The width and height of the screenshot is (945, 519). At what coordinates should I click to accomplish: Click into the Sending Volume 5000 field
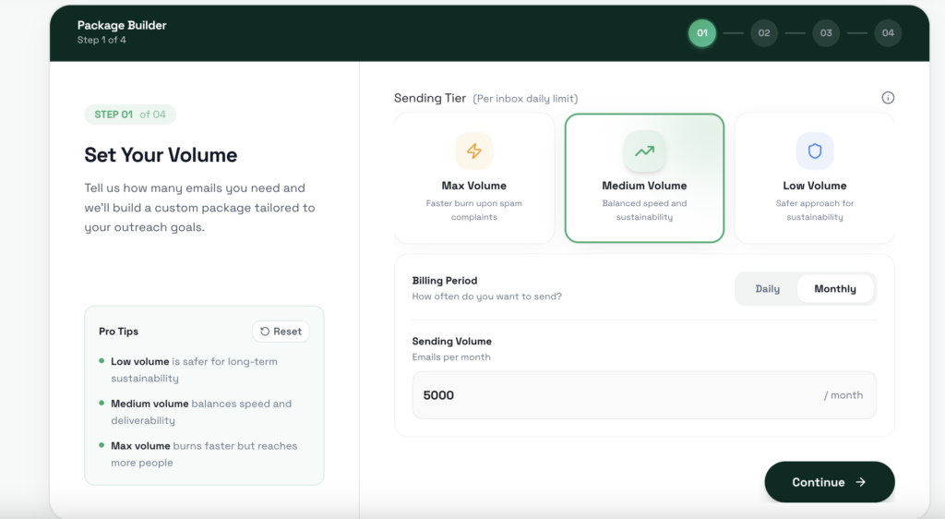pos(644,395)
